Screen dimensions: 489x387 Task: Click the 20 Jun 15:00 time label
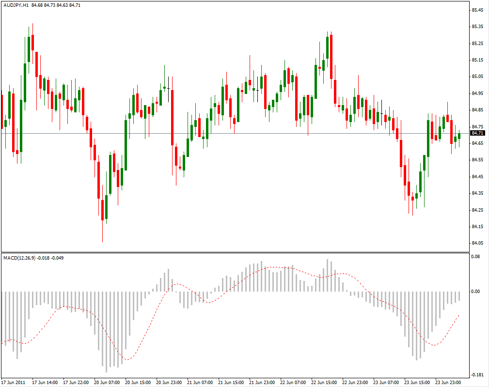click(138, 382)
